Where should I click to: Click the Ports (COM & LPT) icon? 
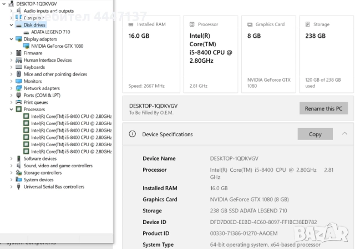[x=19, y=95]
